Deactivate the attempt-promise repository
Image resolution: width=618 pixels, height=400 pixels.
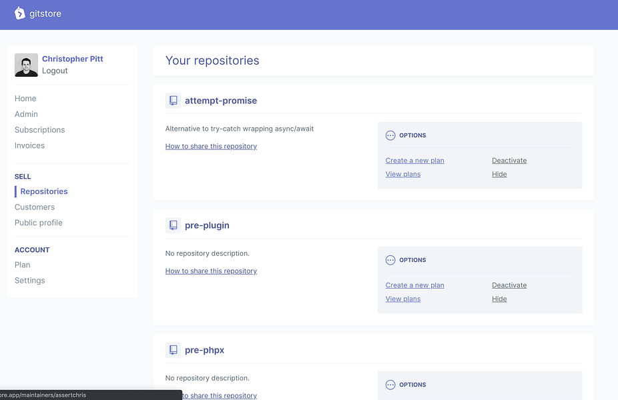(x=509, y=161)
